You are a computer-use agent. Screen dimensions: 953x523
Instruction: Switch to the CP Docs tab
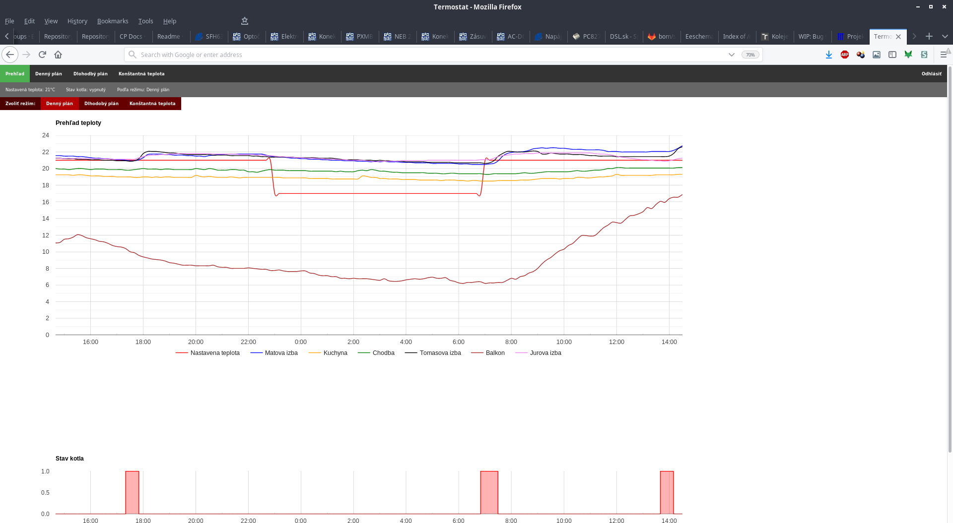pos(131,36)
